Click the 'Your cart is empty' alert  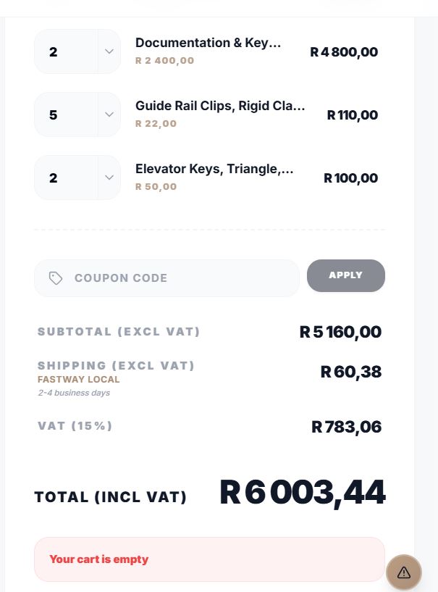209,559
